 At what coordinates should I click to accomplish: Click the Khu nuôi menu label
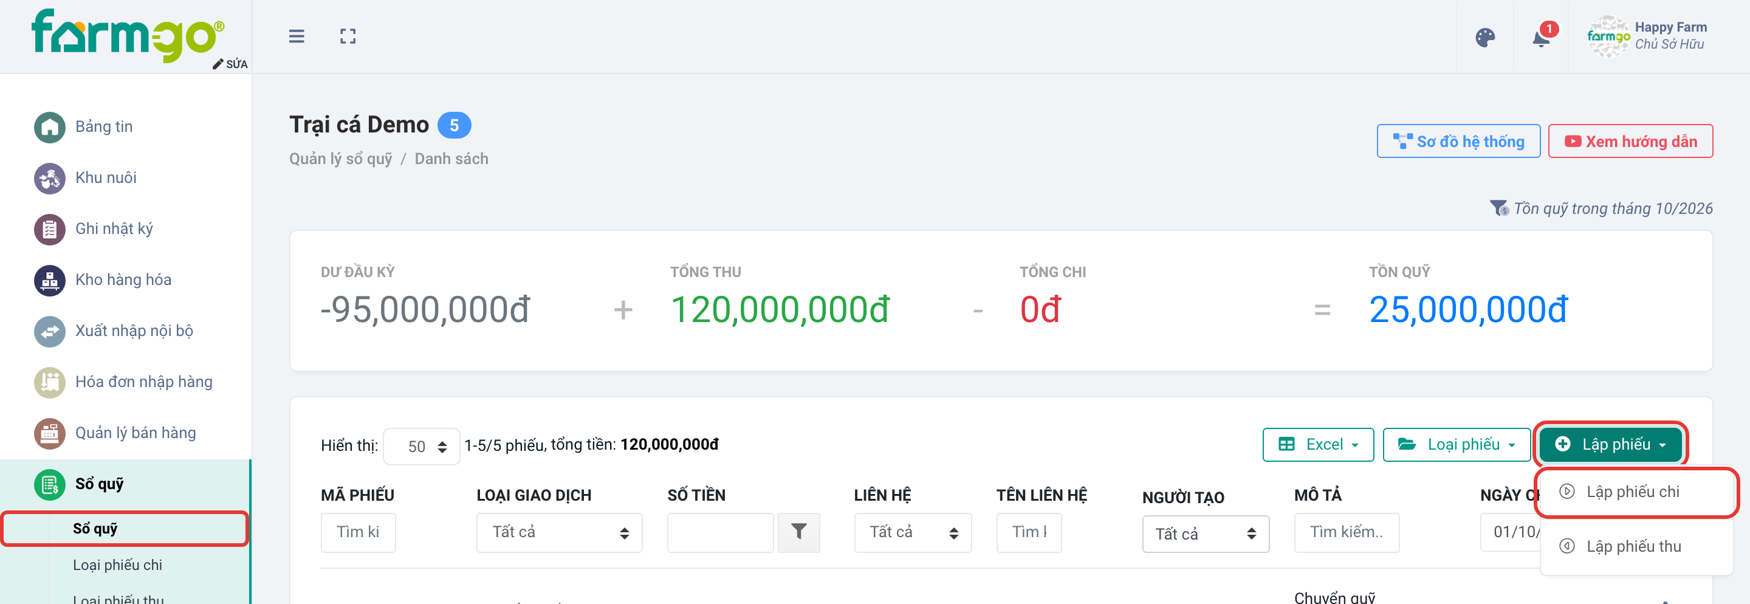point(106,178)
